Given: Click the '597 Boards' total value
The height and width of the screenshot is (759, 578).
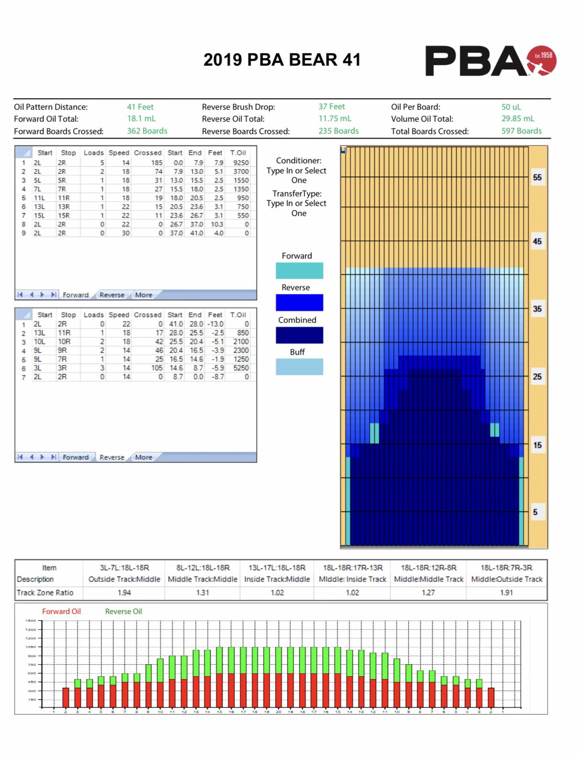Looking at the screenshot, I should pos(522,131).
